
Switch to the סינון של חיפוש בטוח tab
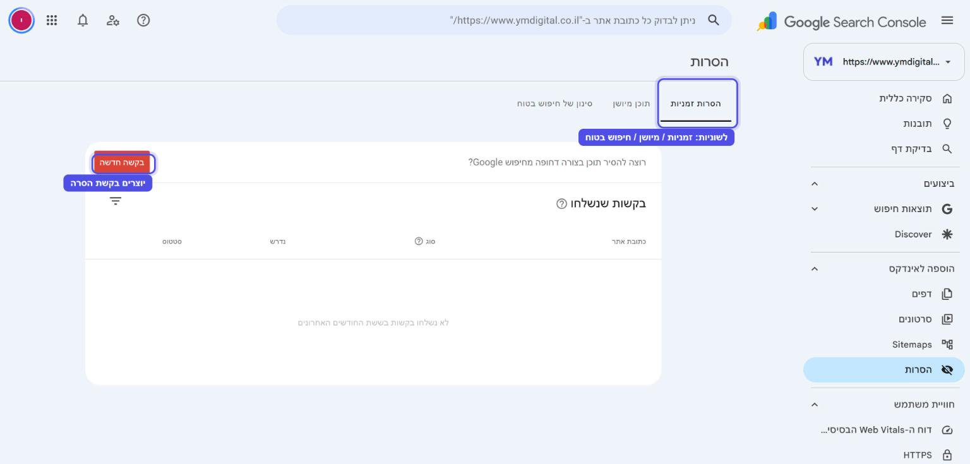pos(554,103)
